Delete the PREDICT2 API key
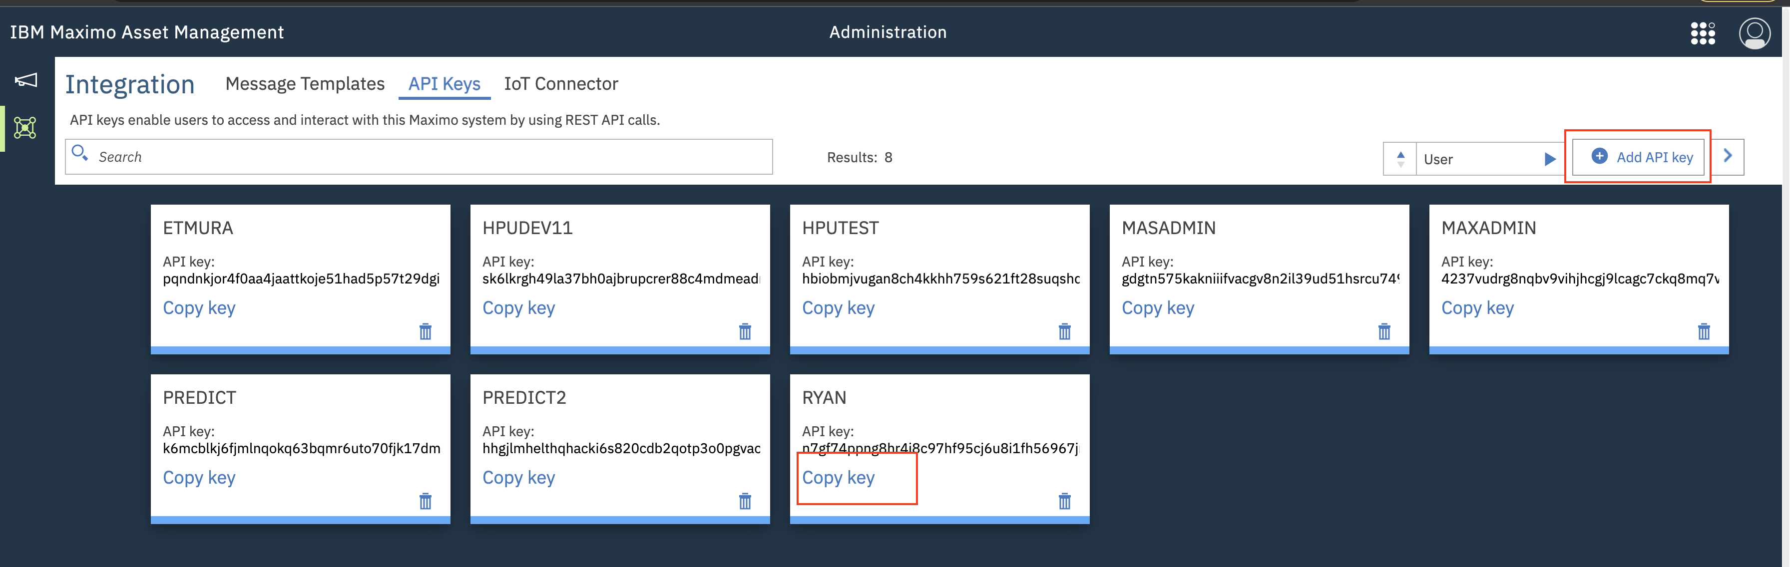Viewport: 1790px width, 567px height. coord(745,501)
